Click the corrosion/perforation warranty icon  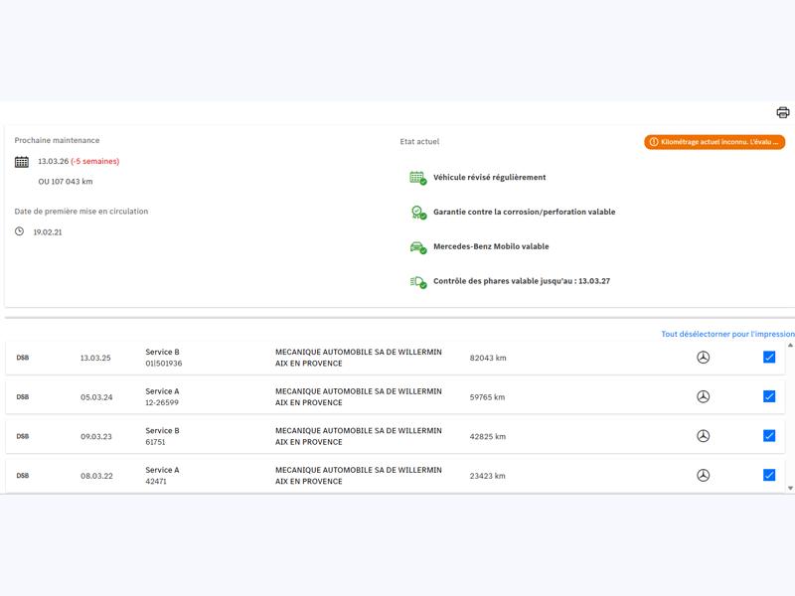click(x=417, y=213)
